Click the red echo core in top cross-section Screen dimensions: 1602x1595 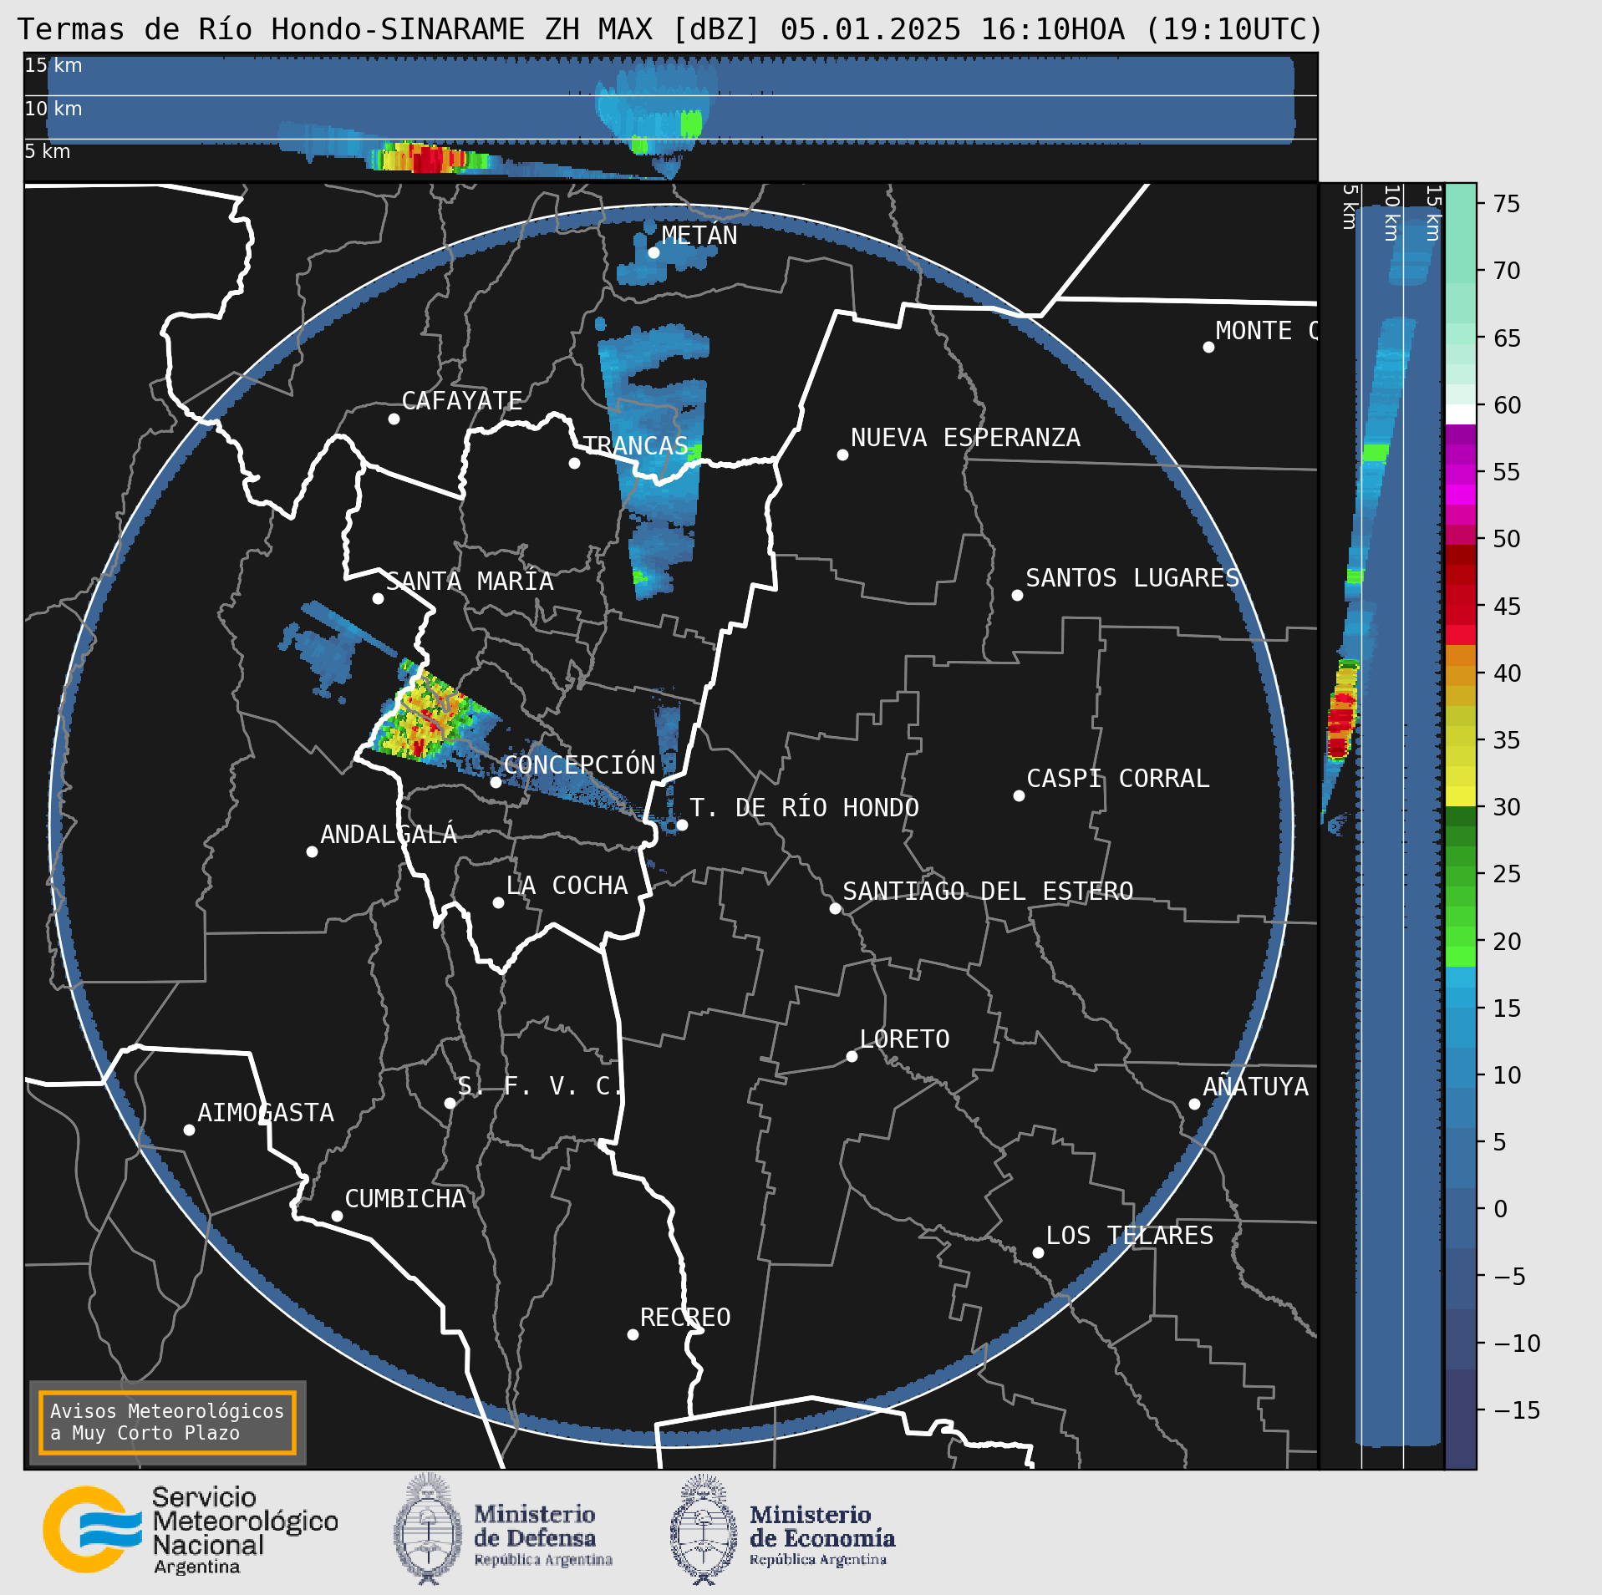tap(429, 158)
